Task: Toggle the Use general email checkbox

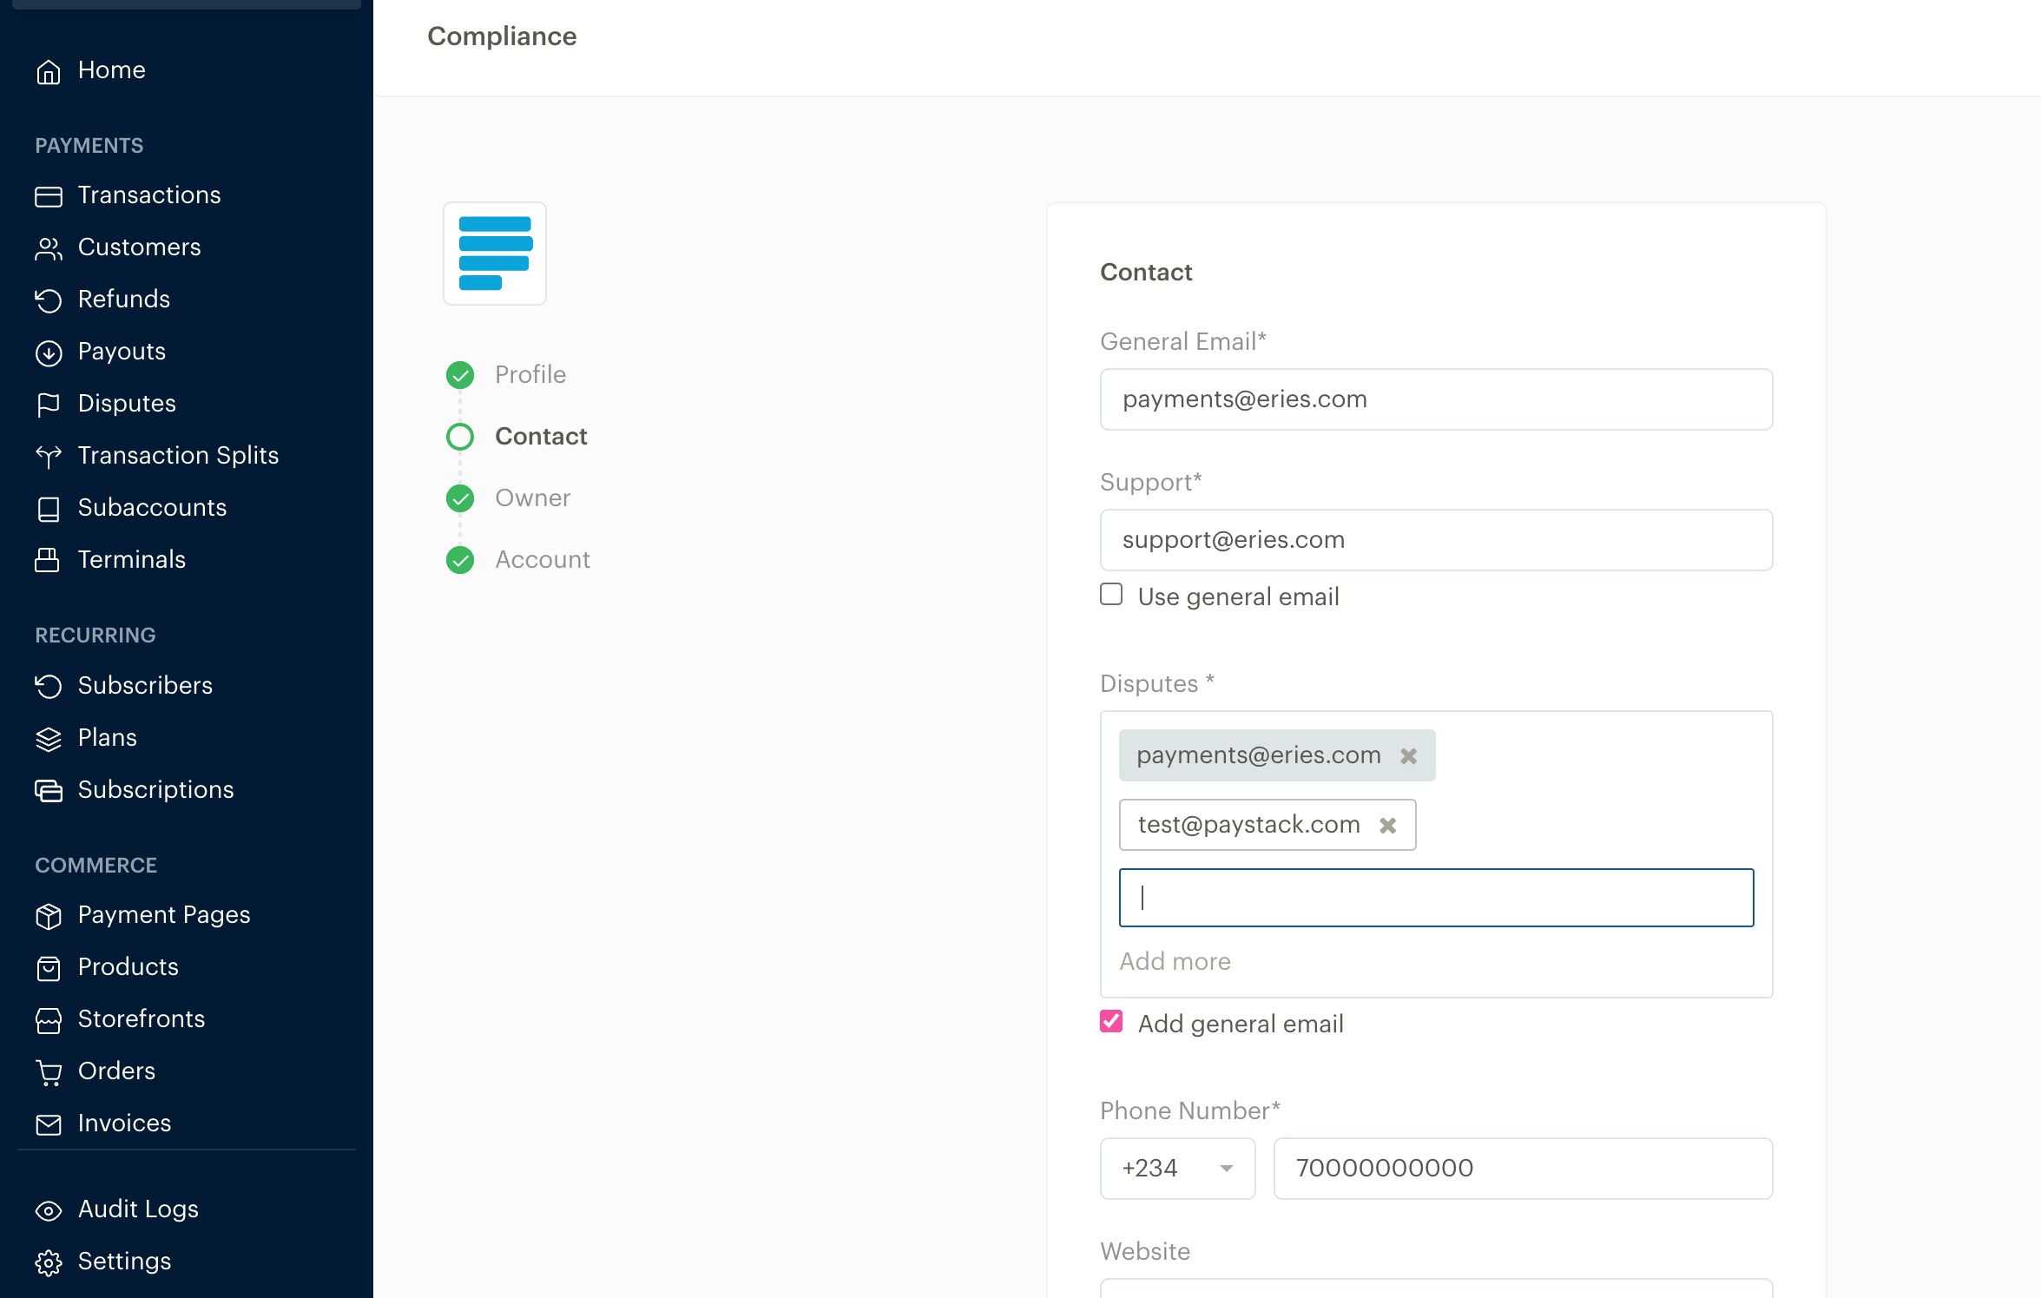Action: [x=1113, y=596]
